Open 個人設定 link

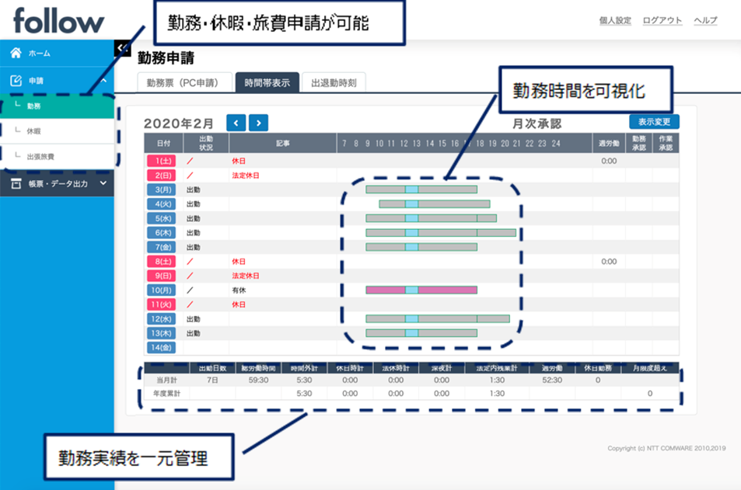tap(615, 20)
